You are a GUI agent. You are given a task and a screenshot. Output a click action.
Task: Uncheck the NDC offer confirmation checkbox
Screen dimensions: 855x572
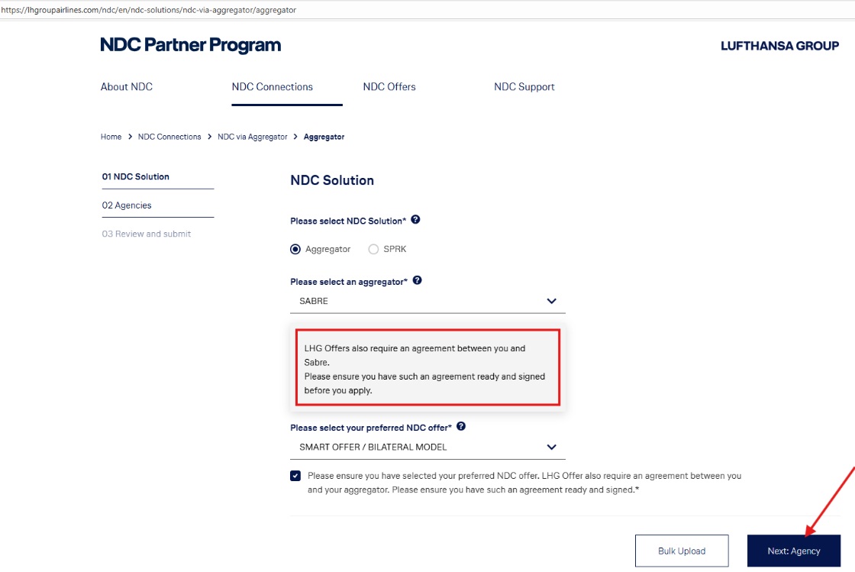click(295, 475)
